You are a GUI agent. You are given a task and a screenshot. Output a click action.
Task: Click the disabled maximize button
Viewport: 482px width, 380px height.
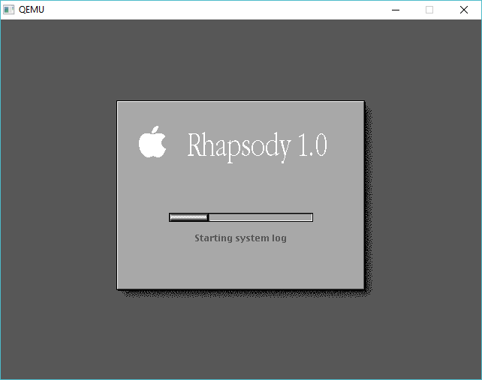pyautogui.click(x=429, y=10)
